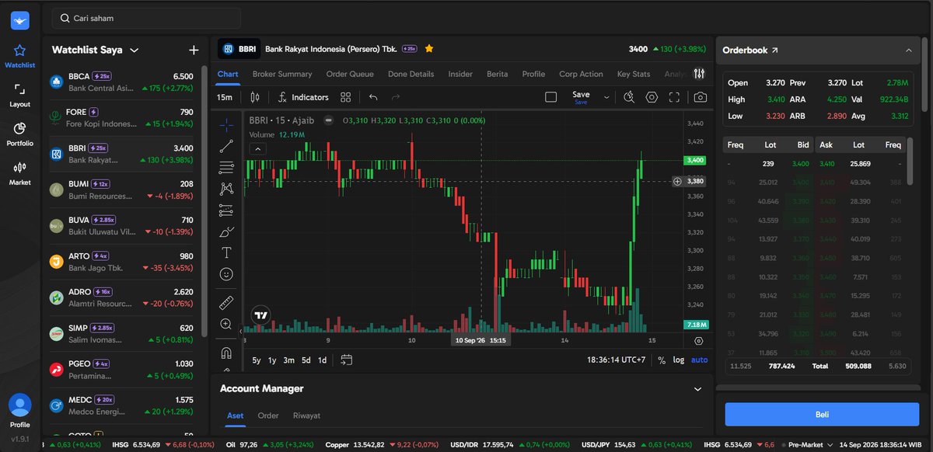The width and height of the screenshot is (933, 452).
Task: Select the trend line drawing tool
Action: point(226,145)
